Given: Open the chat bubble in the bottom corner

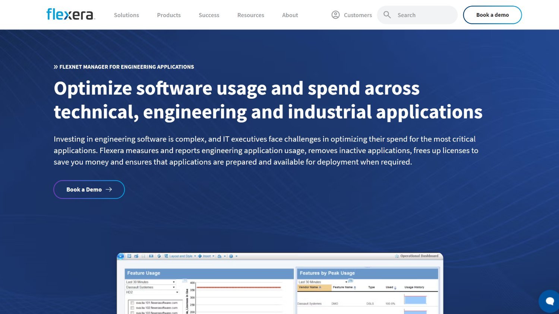Looking at the screenshot, I should point(549,301).
